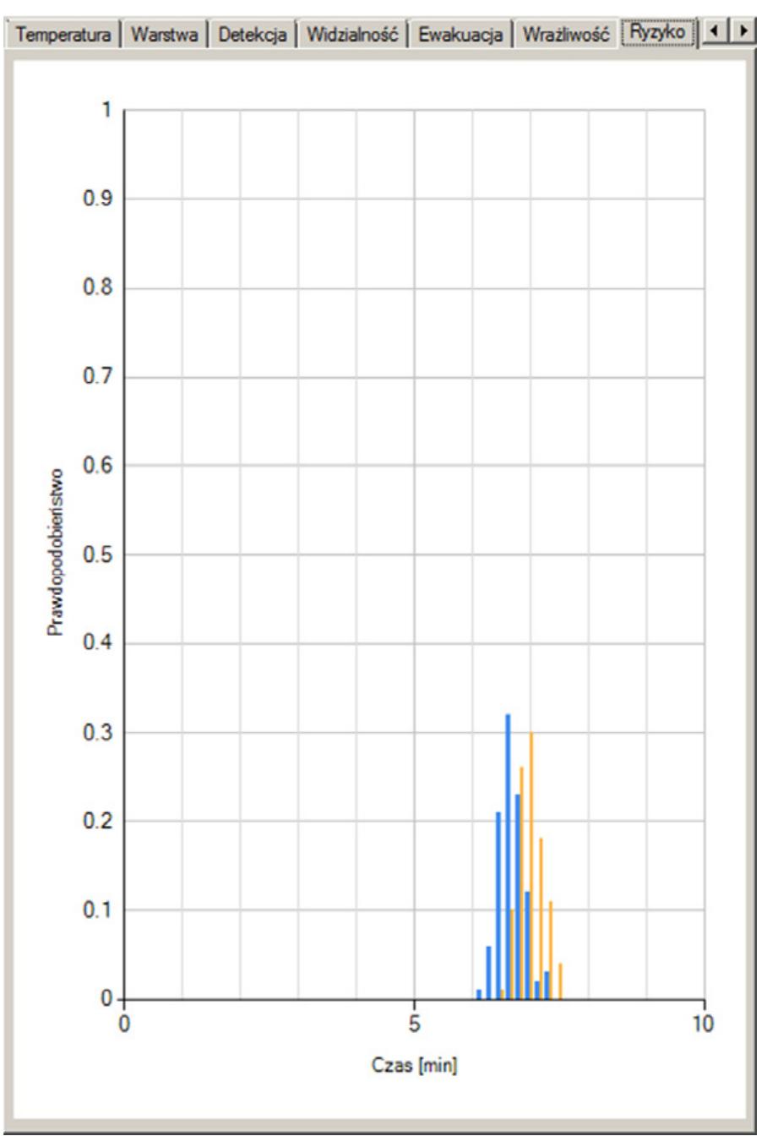Switch to the Temperatura tab
The image size is (767, 1147).
[64, 35]
